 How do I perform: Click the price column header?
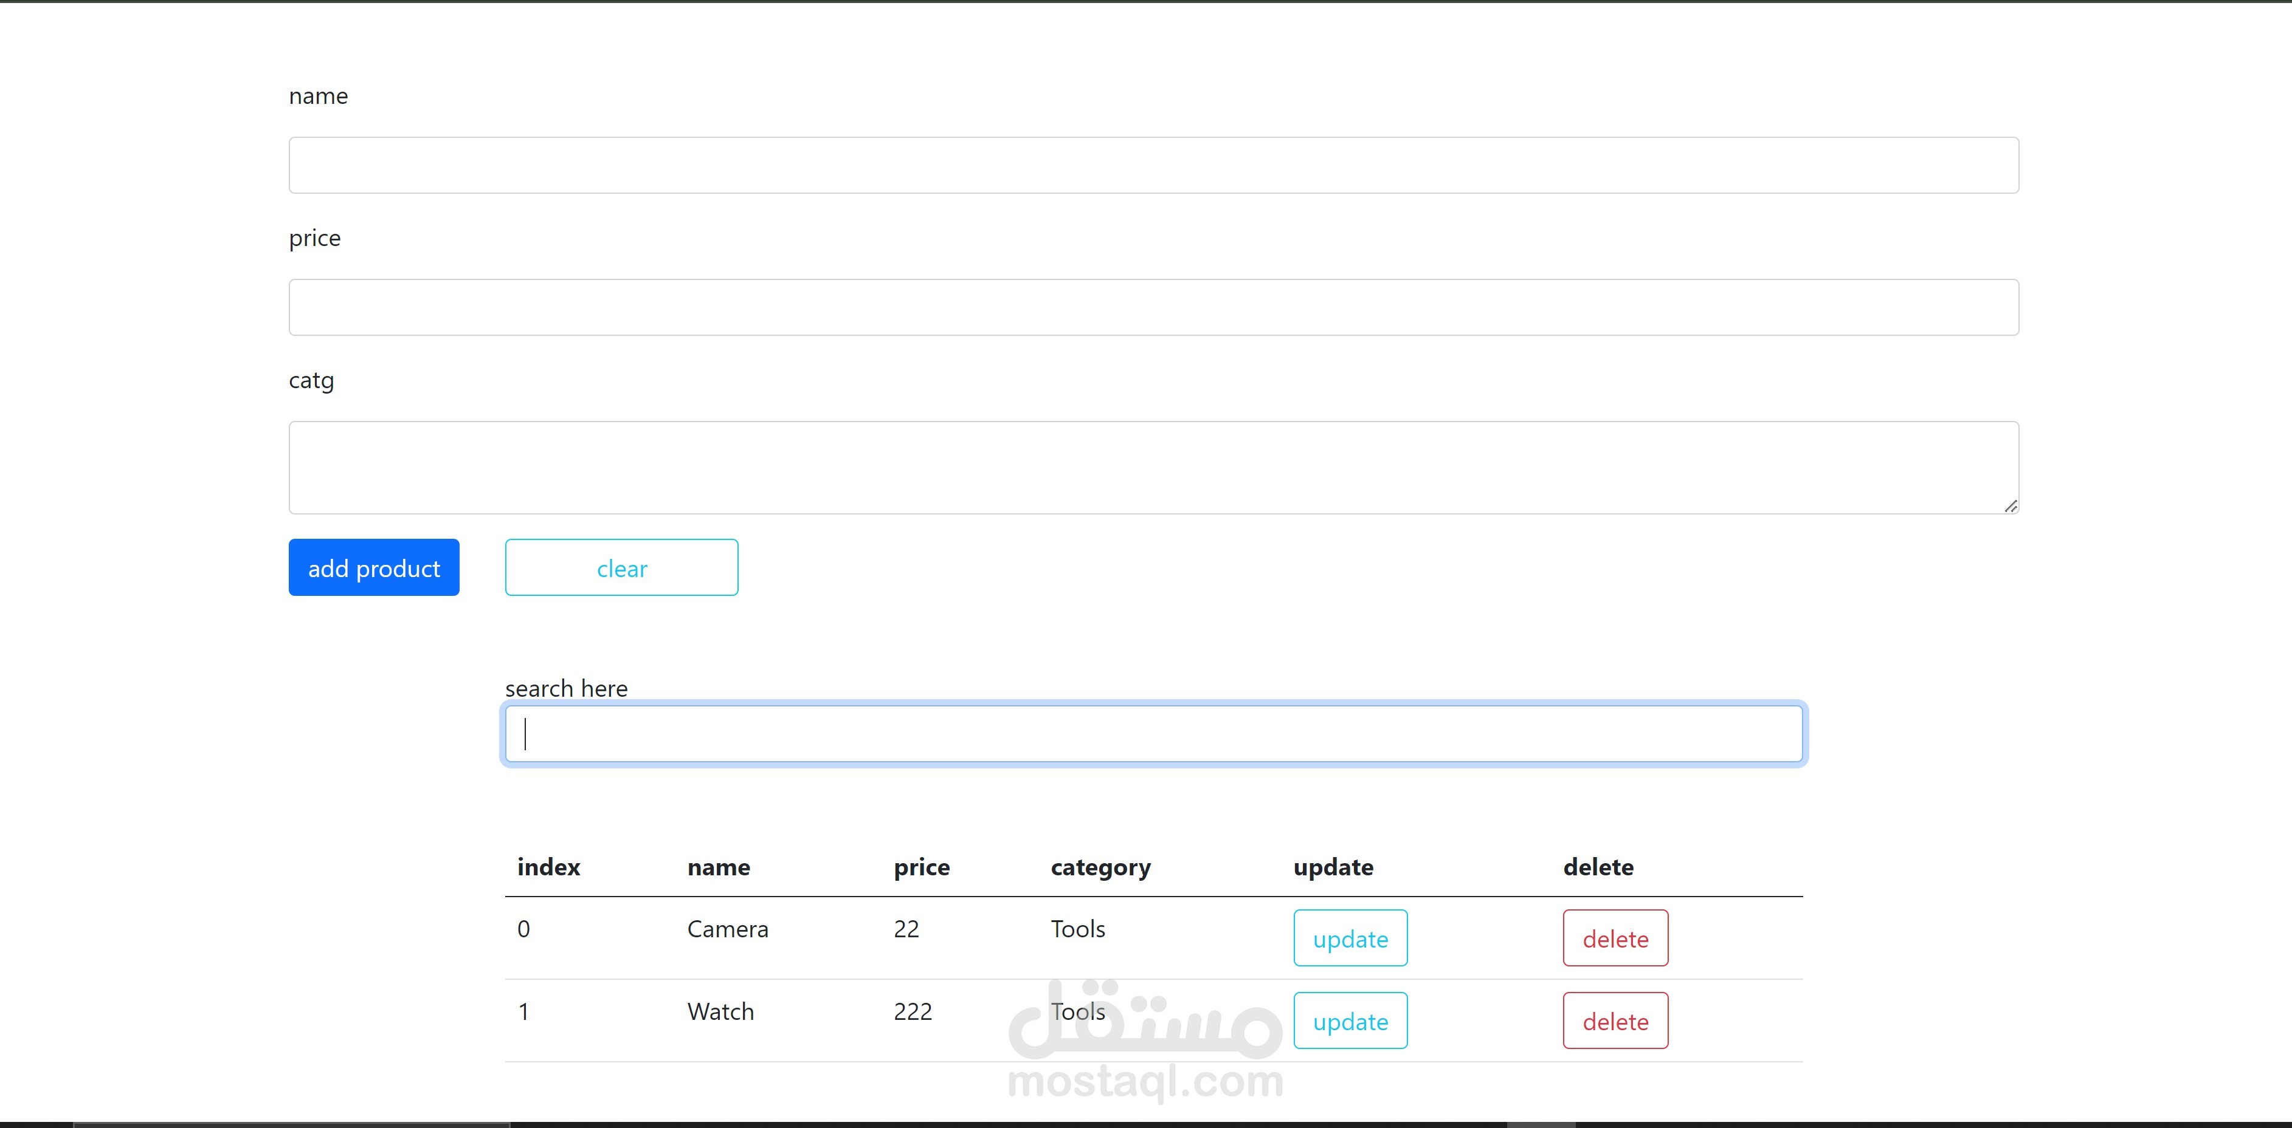921,867
